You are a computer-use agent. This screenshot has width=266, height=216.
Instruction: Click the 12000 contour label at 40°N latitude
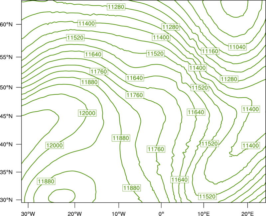pyautogui.click(x=55, y=145)
